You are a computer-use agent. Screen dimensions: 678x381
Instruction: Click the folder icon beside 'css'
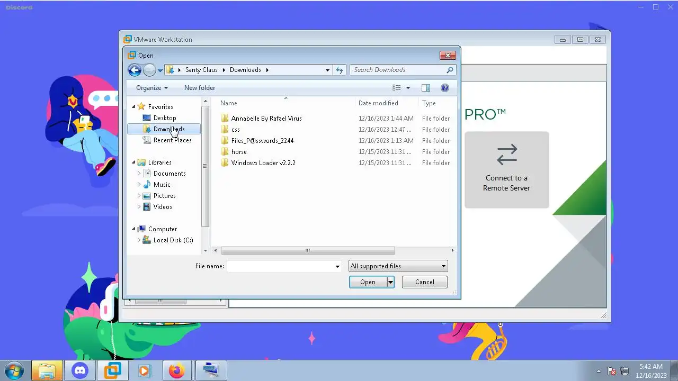pyautogui.click(x=225, y=130)
